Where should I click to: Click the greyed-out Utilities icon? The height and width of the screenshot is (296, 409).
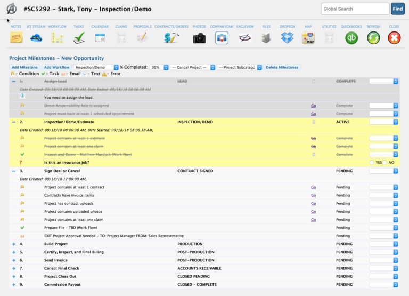click(x=329, y=38)
